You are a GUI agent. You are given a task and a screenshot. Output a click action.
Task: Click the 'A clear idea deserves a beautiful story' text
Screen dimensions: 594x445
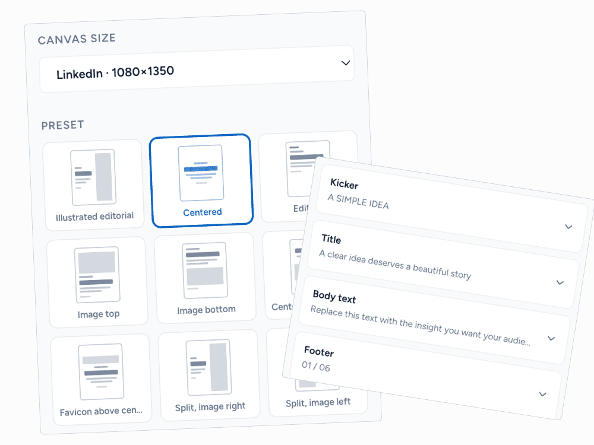pos(395,264)
